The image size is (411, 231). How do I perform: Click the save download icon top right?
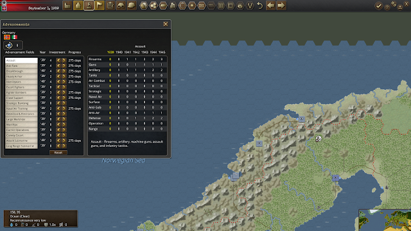(x=400, y=8)
